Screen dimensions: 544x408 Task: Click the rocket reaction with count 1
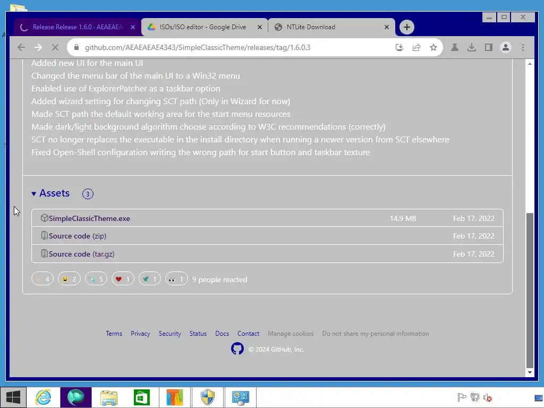tap(149, 278)
